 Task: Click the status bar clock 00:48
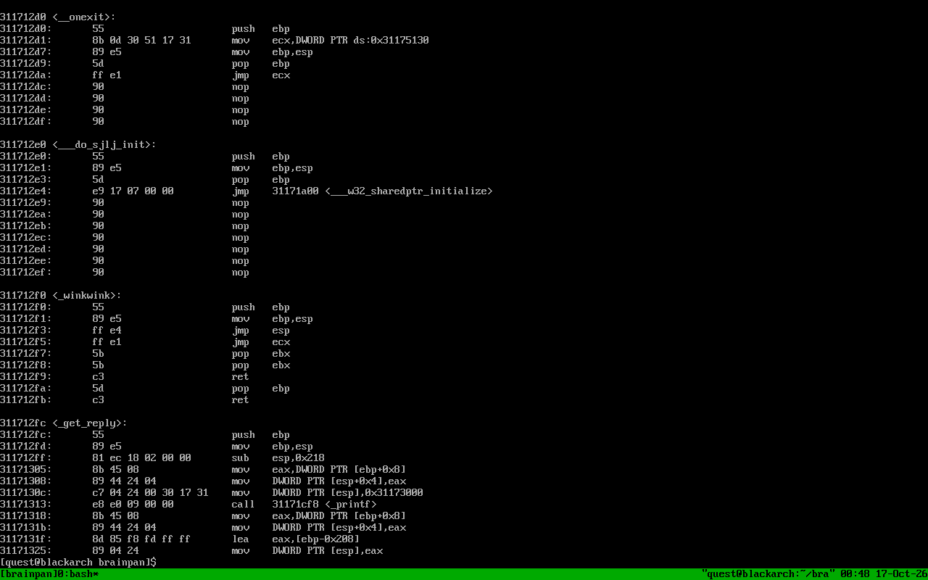(x=855, y=574)
